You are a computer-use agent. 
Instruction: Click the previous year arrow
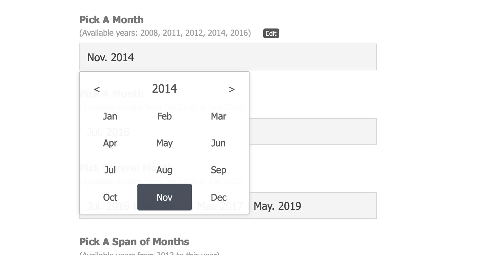pos(97,89)
